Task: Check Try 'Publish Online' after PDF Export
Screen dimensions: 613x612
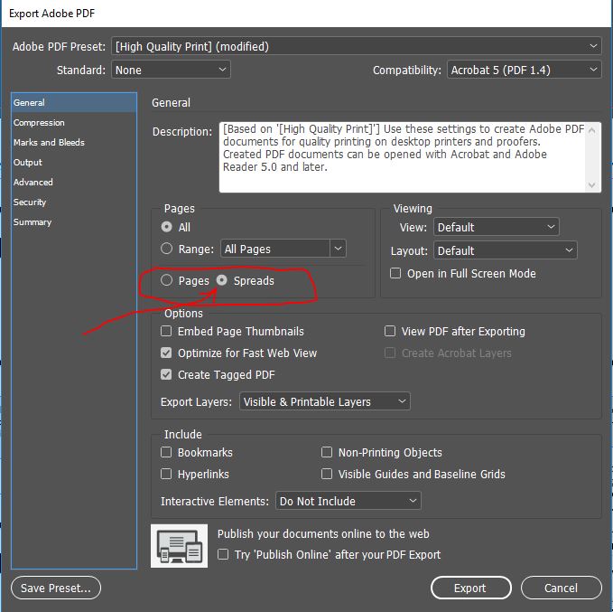Action: pos(223,554)
